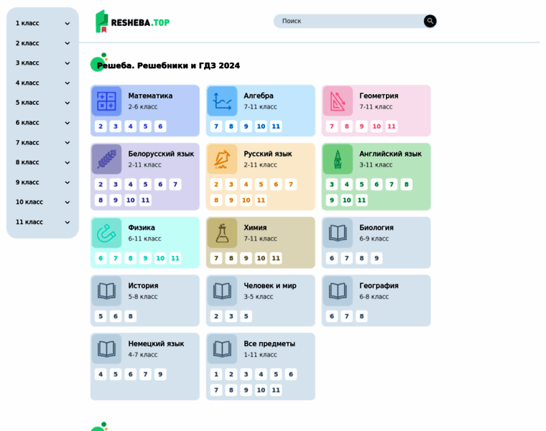The height and width of the screenshot is (431, 546).
Task: Click into the Поиск search field
Action: tap(350, 22)
